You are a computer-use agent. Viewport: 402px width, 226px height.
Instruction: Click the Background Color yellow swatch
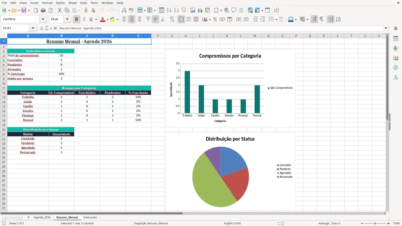click(113, 19)
